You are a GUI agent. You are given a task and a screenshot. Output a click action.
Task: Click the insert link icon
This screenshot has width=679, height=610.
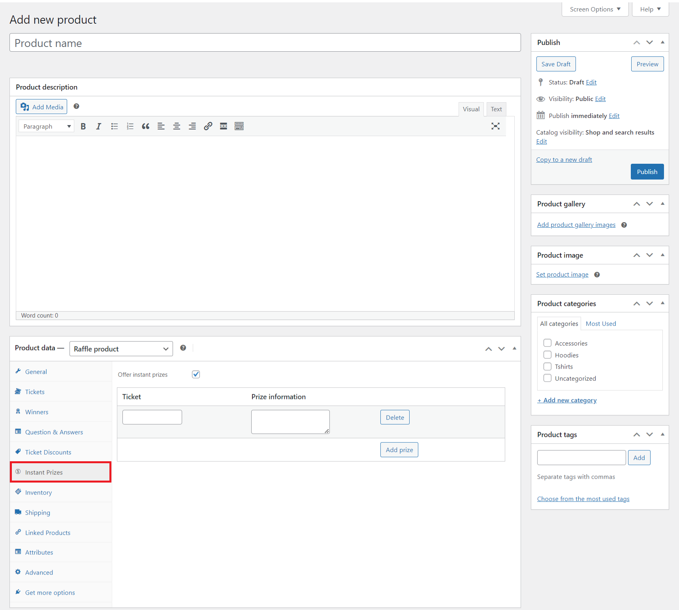(x=208, y=126)
